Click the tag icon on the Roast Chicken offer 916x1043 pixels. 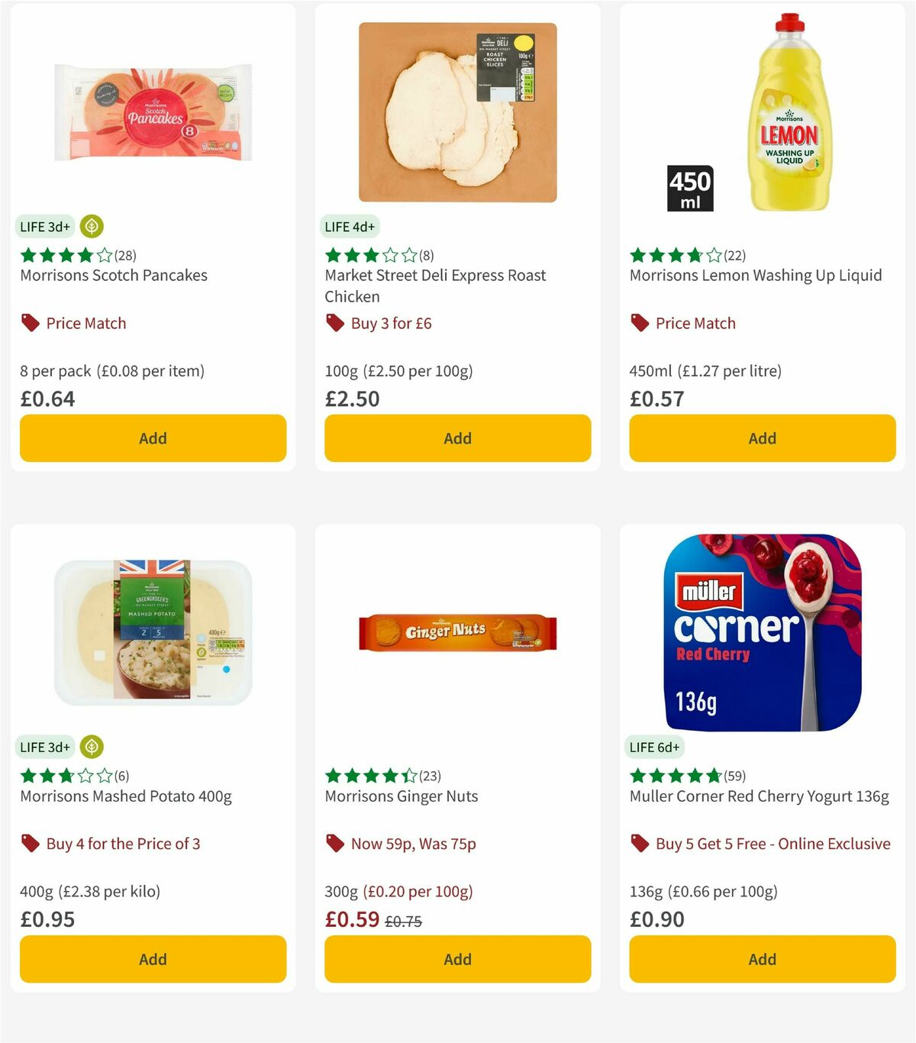[334, 323]
